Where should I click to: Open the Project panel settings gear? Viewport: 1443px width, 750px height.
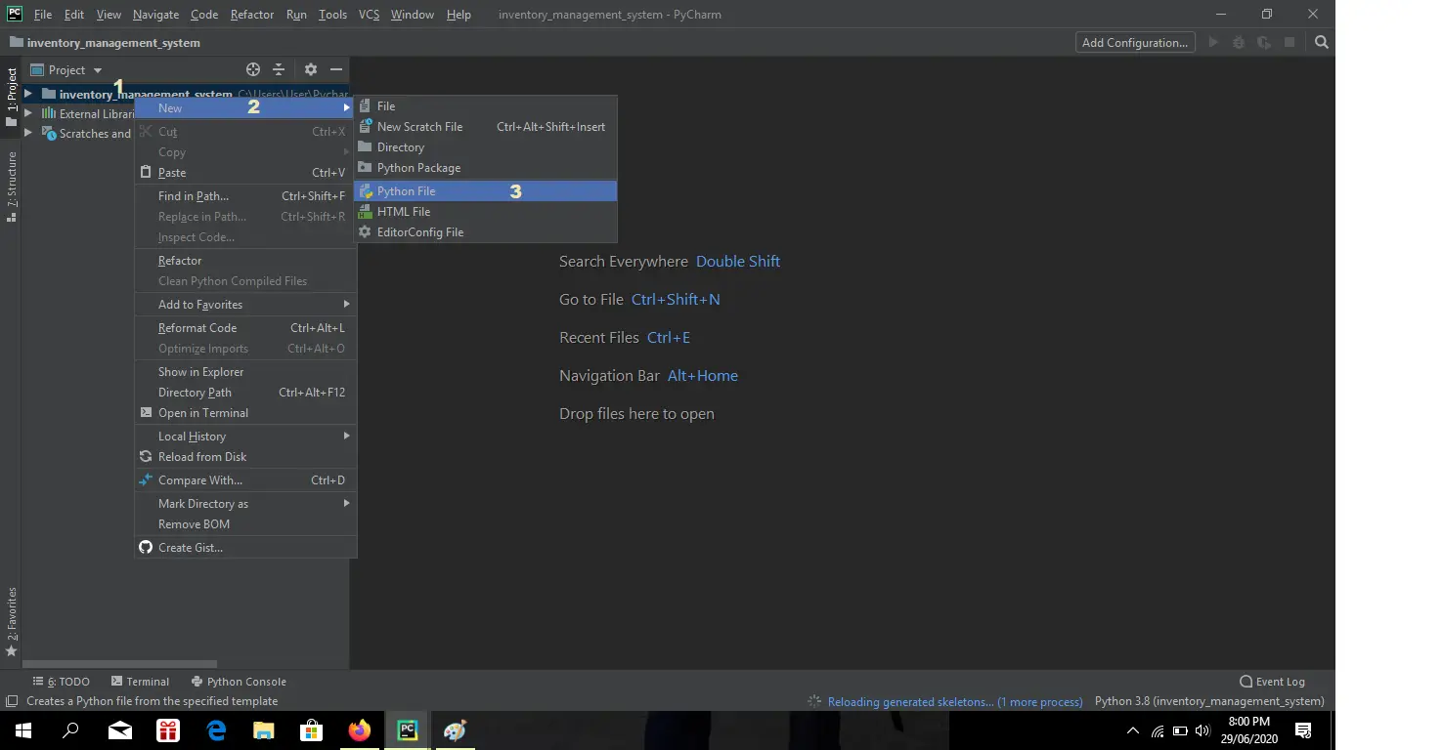tap(310, 69)
